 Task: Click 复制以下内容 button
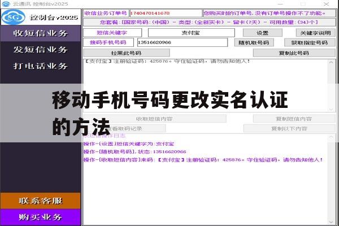[x=289, y=129]
